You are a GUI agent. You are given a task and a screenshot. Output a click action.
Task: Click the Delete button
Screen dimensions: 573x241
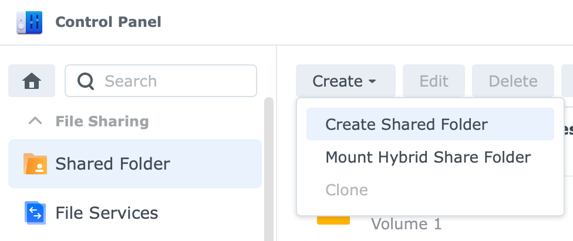point(513,81)
